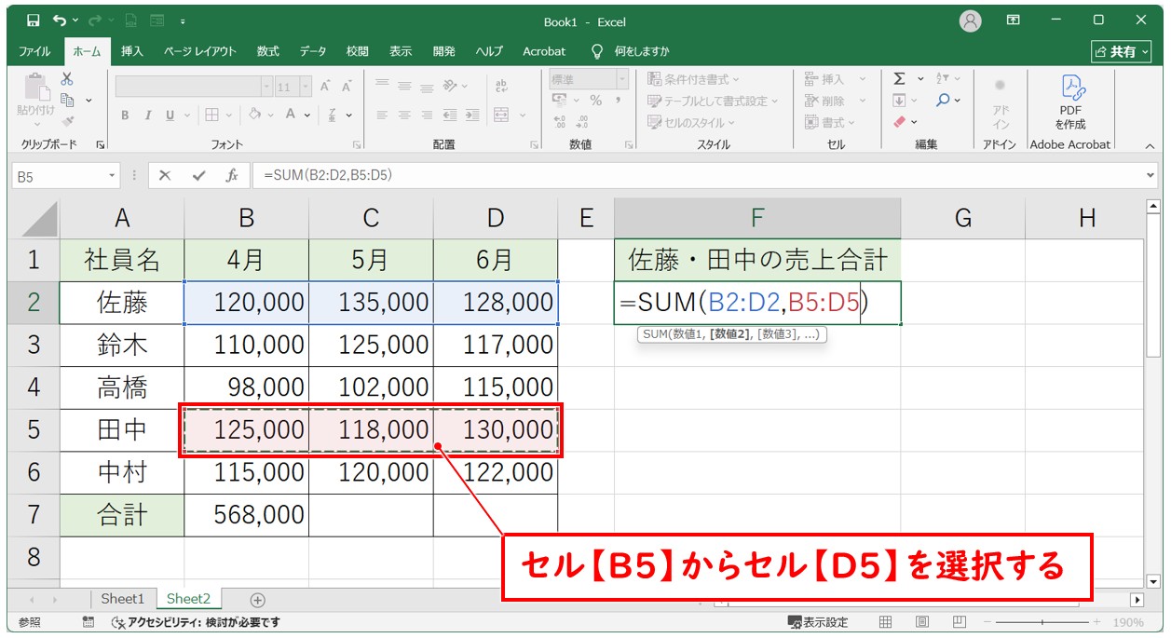
Task: Open Cell Styles (セルのスタイル) menu
Action: (691, 122)
